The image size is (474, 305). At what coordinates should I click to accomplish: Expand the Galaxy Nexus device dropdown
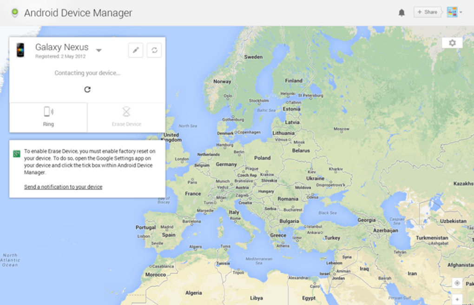click(99, 50)
